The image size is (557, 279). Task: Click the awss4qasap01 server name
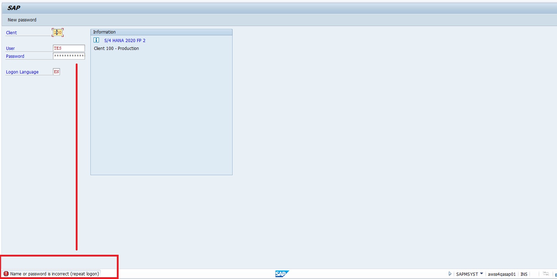[x=502, y=274]
